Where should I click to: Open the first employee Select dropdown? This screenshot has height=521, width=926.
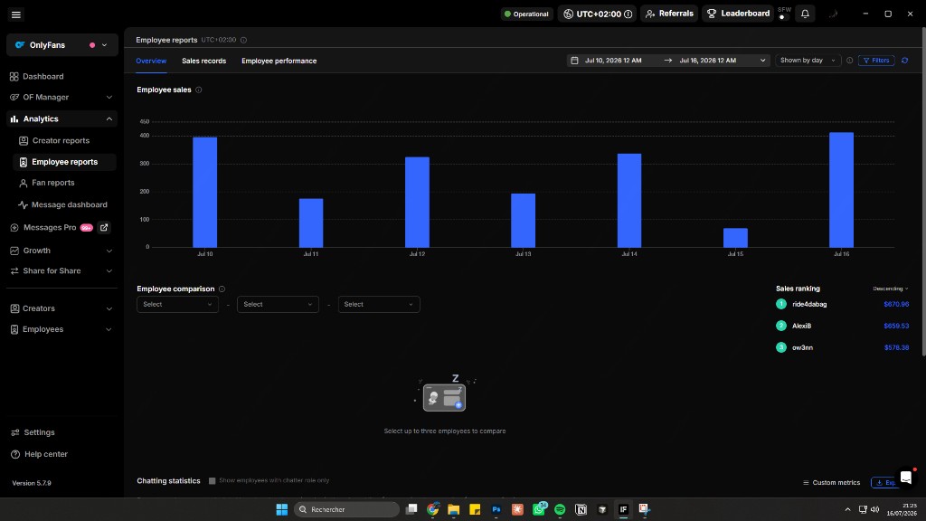177,304
